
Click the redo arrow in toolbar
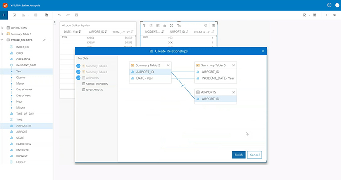tap(68, 15)
